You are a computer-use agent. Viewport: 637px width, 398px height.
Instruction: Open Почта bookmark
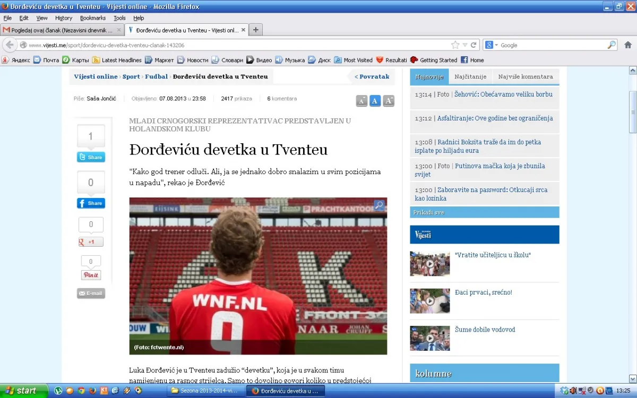click(46, 60)
